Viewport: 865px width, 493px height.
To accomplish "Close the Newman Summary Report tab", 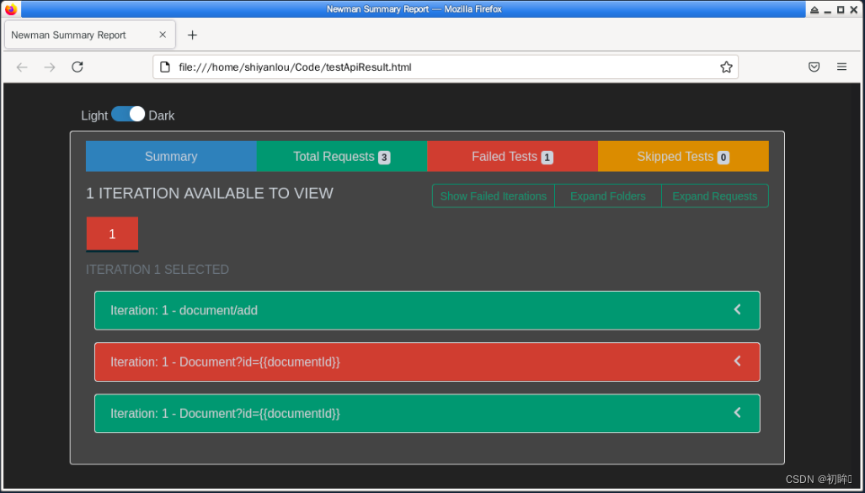I will [163, 35].
